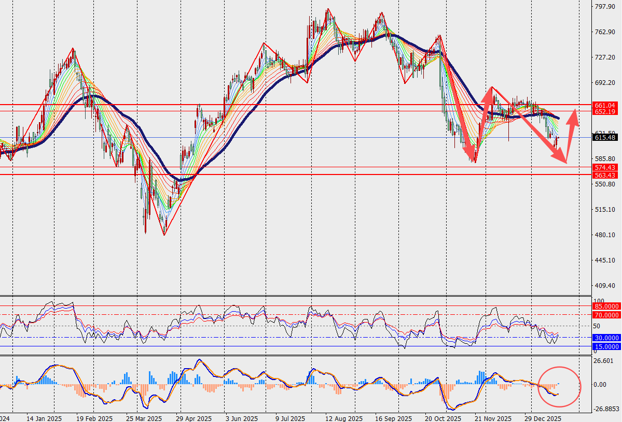Select the 26.601 MACD scale label
The image size is (622, 422).
[604, 361]
